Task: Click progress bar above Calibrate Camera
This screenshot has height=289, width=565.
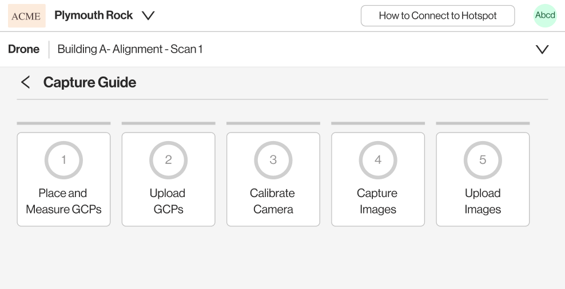Action: coord(273,123)
